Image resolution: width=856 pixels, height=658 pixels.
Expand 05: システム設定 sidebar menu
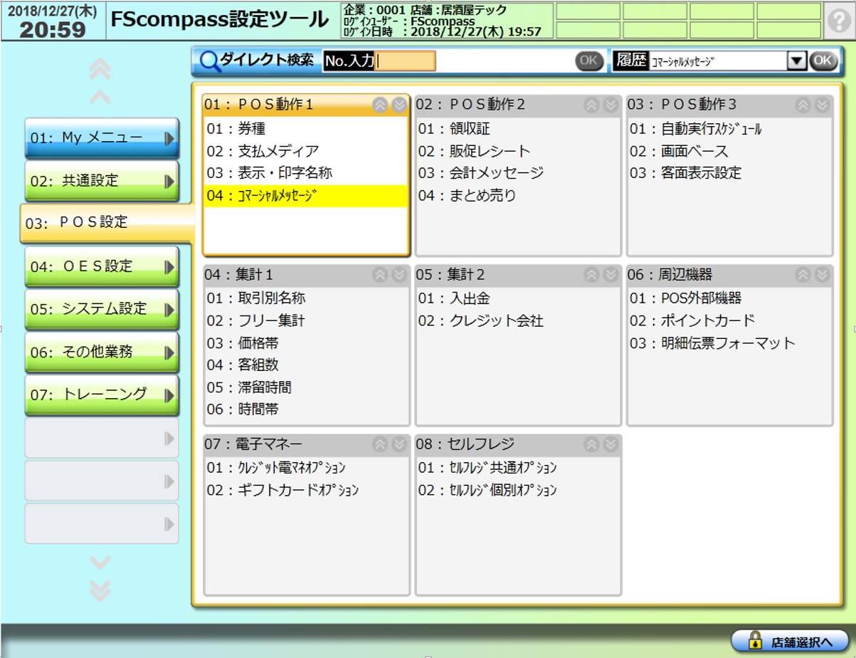[x=102, y=309]
